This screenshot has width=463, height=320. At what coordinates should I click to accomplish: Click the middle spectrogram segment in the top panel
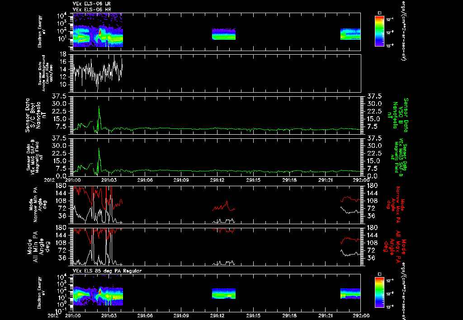[223, 34]
